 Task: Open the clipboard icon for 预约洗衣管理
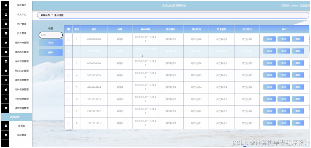coord(6,71)
